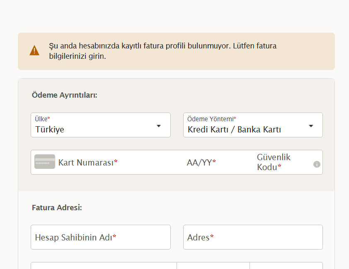Expand the Ödeme Yöntemi dropdown arrow

click(311, 126)
